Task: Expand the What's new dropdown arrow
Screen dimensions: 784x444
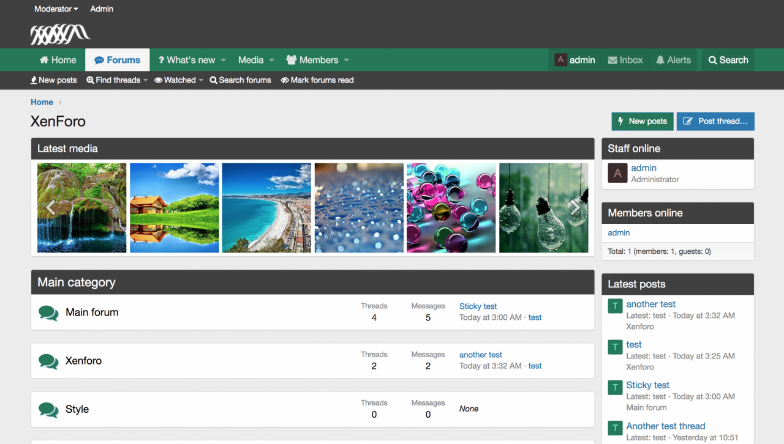Action: (224, 60)
